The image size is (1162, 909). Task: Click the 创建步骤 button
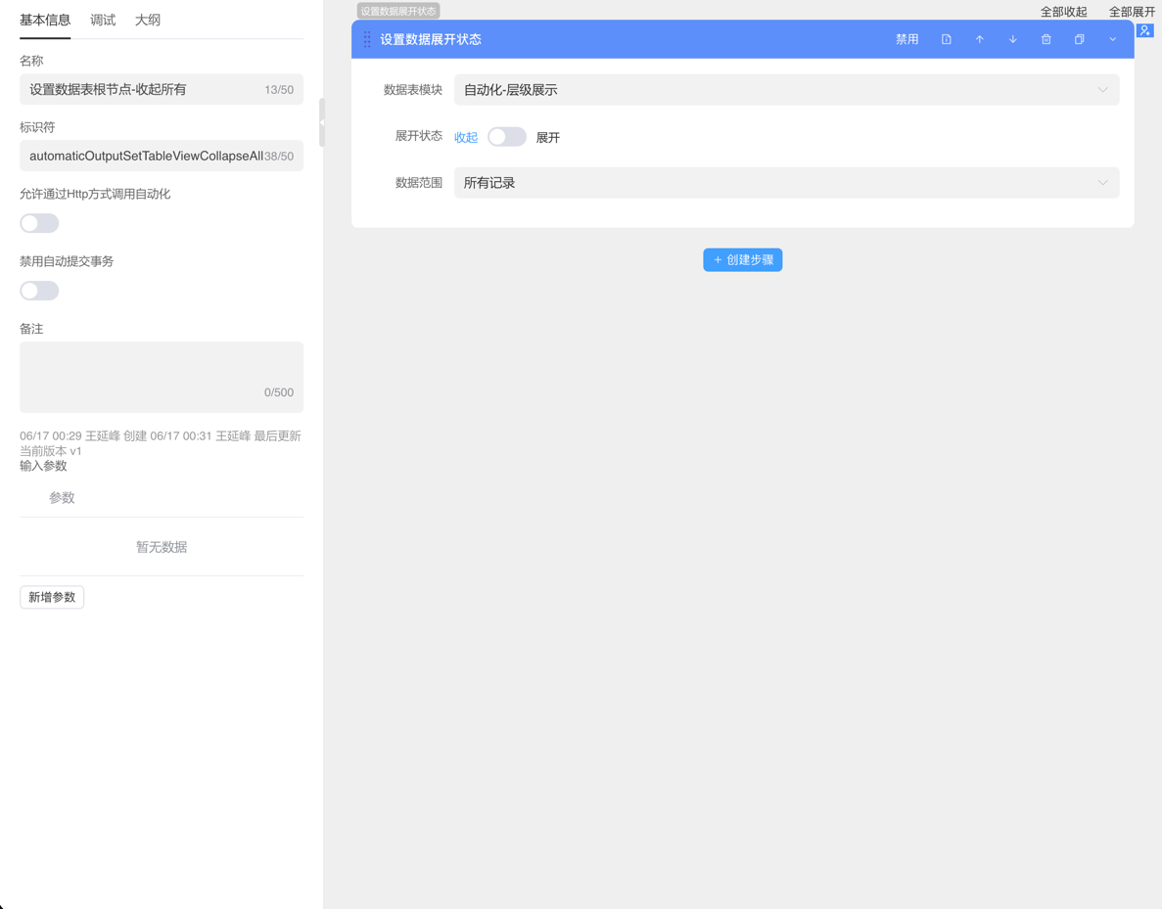(742, 260)
